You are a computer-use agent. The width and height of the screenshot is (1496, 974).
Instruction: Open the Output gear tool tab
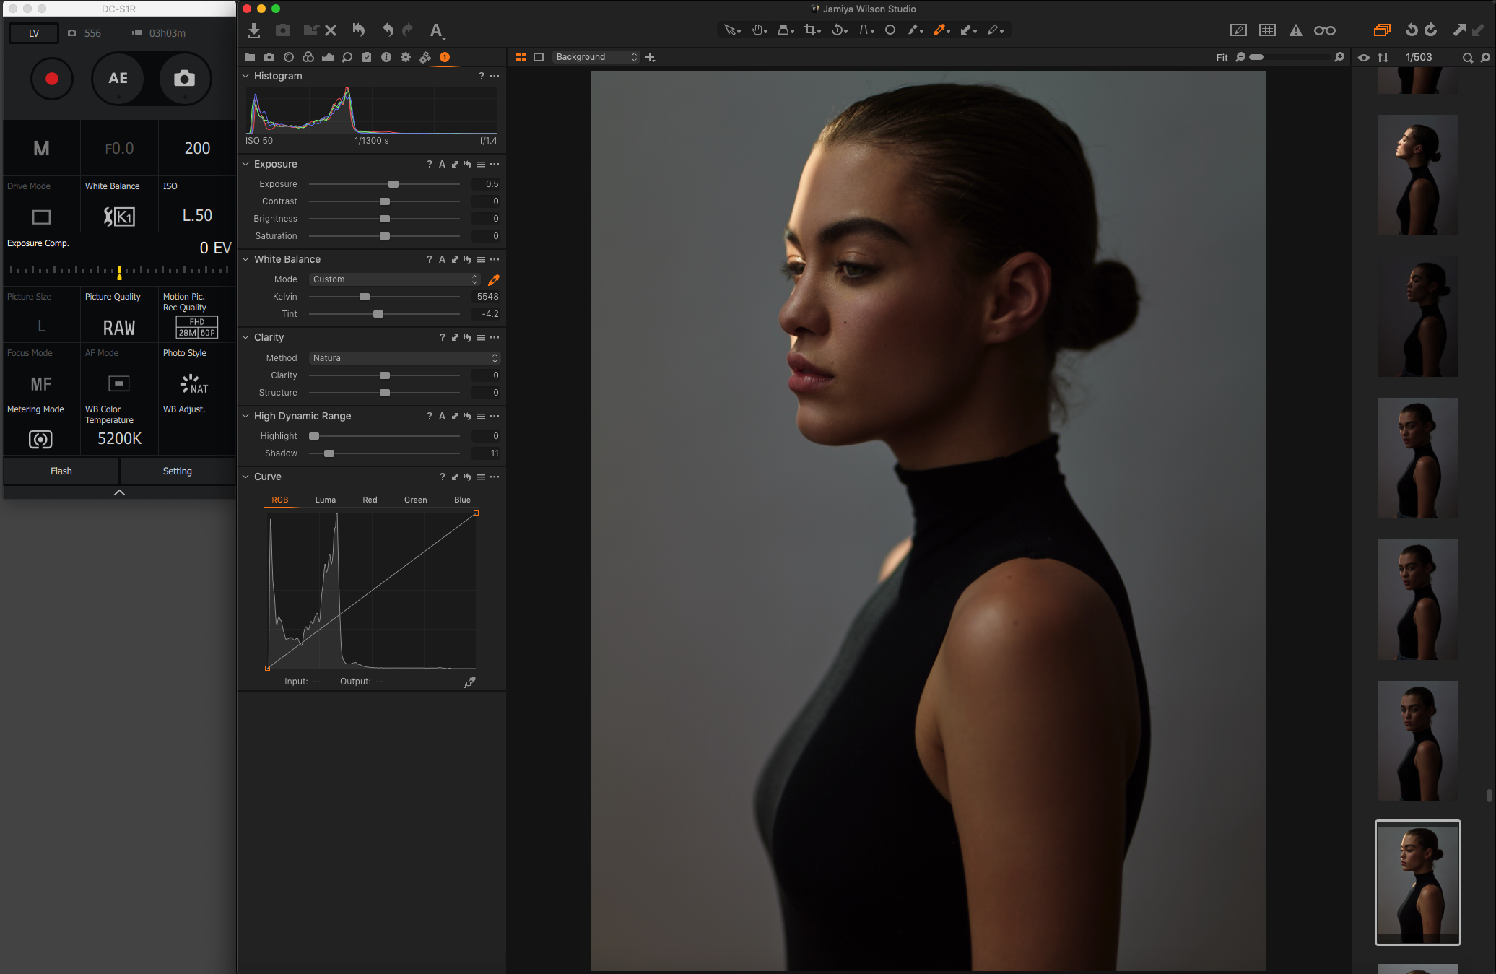coord(406,57)
